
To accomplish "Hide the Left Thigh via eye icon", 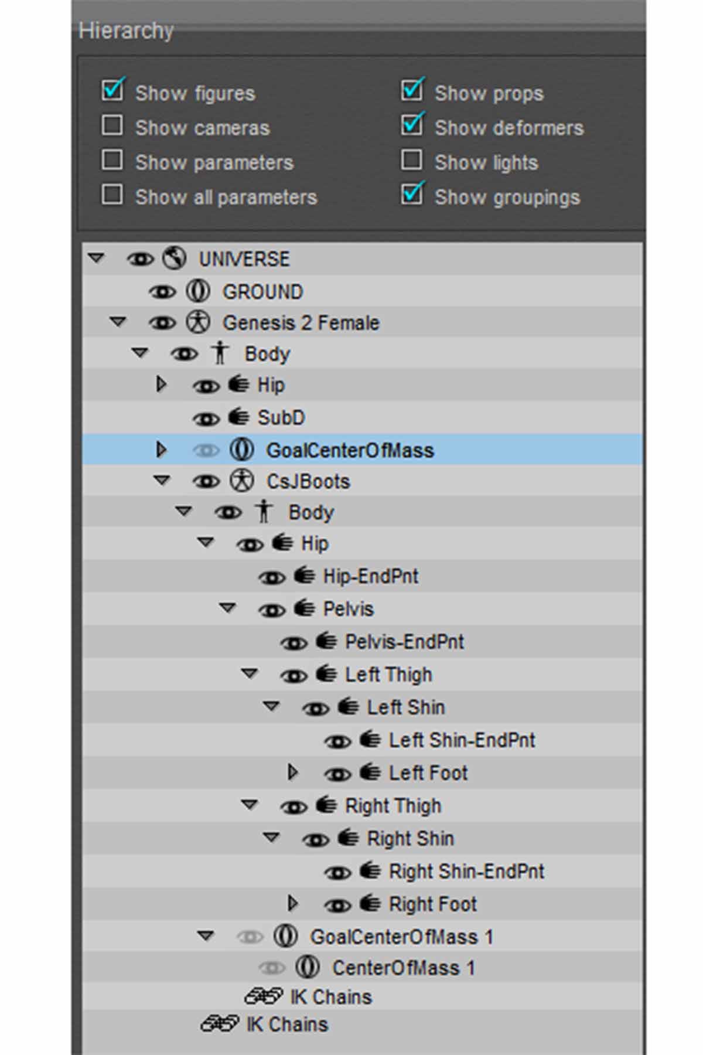I will pyautogui.click(x=294, y=676).
